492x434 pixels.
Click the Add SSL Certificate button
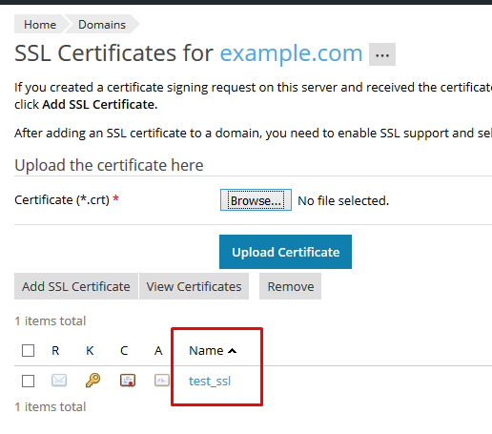coord(76,286)
